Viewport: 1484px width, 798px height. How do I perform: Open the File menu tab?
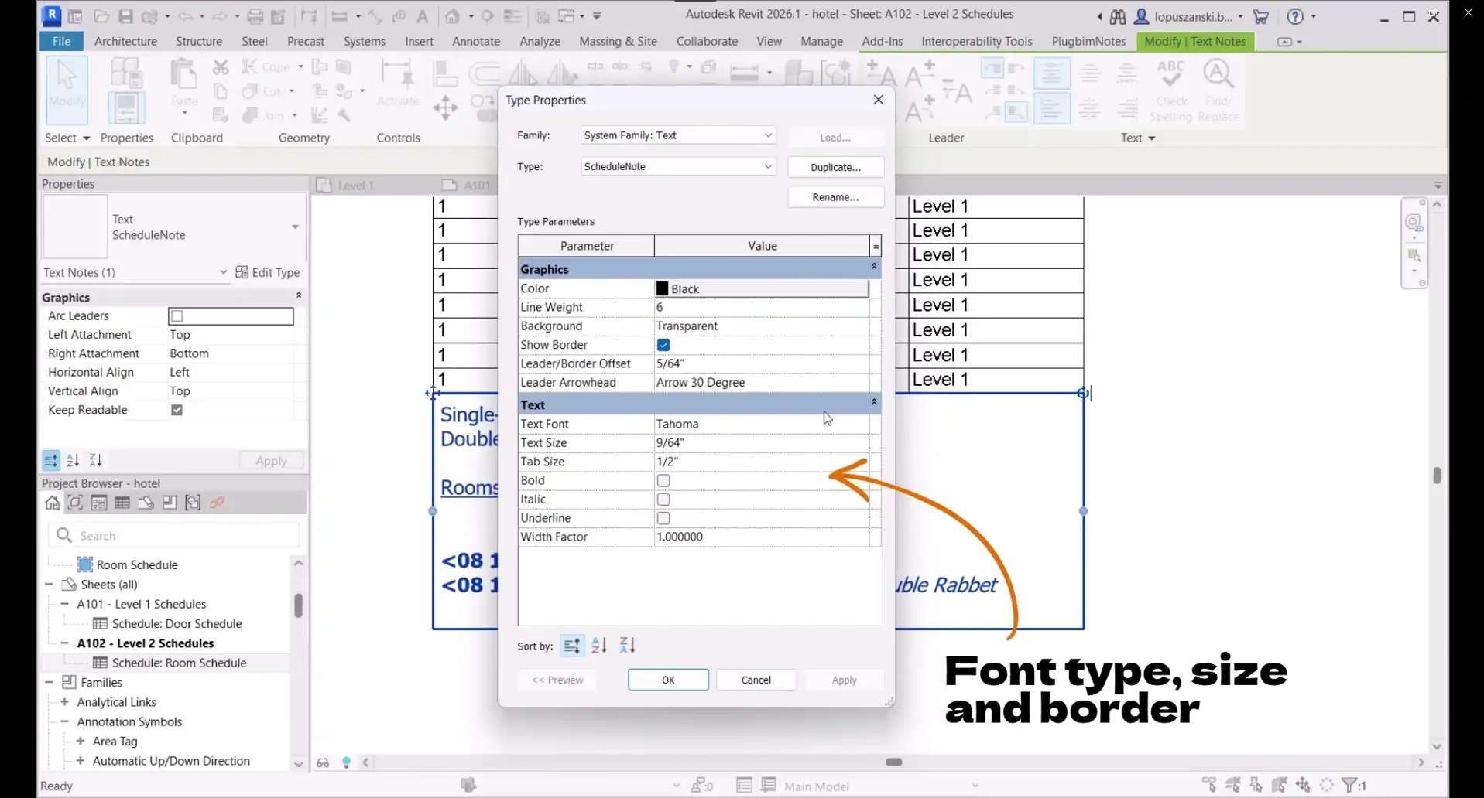click(x=62, y=42)
